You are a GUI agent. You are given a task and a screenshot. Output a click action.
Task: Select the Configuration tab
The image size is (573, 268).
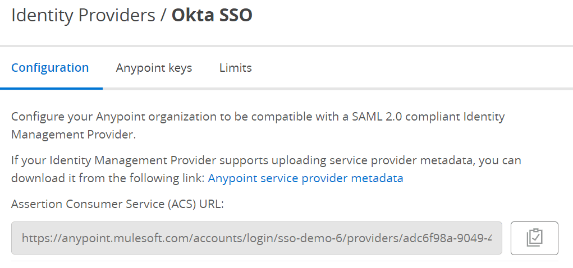click(50, 68)
